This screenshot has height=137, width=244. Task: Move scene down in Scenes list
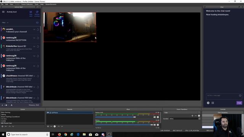coord(13,126)
